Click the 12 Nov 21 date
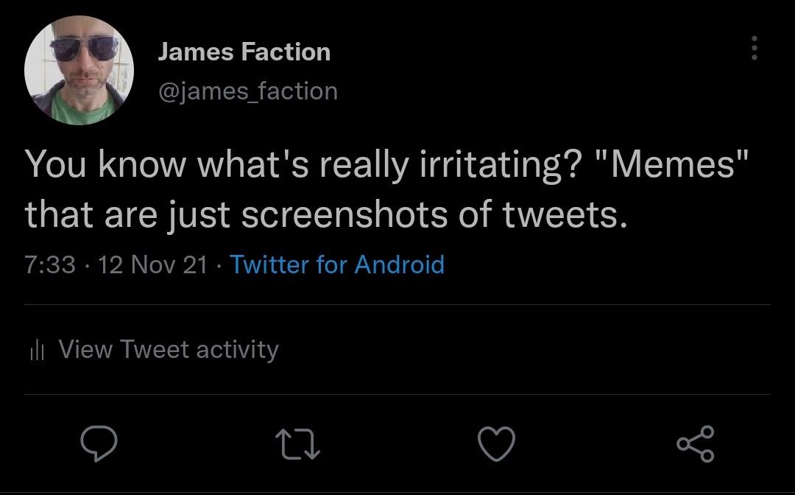Image resolution: width=795 pixels, height=495 pixels. [152, 264]
